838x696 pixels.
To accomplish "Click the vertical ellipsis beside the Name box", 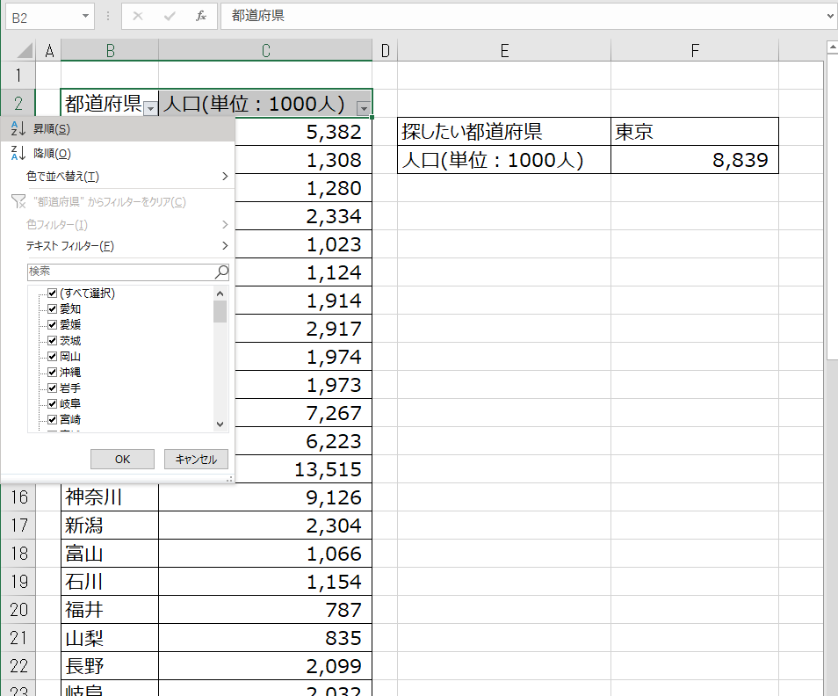I will pos(107,17).
